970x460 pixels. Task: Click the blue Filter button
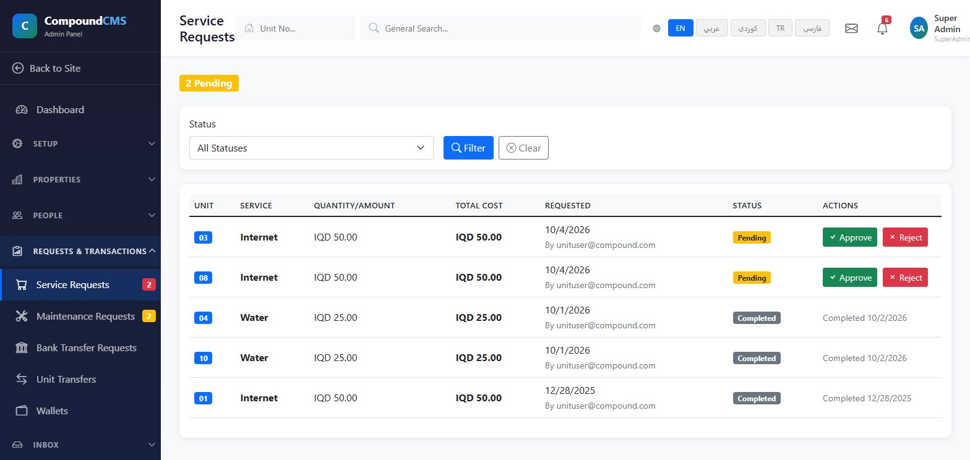click(468, 148)
